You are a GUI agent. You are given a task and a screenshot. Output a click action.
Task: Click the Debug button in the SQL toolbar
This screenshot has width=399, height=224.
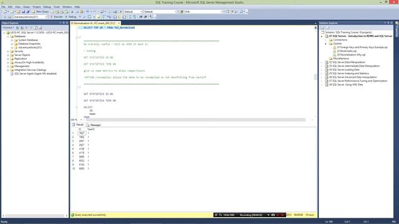(x=70, y=17)
